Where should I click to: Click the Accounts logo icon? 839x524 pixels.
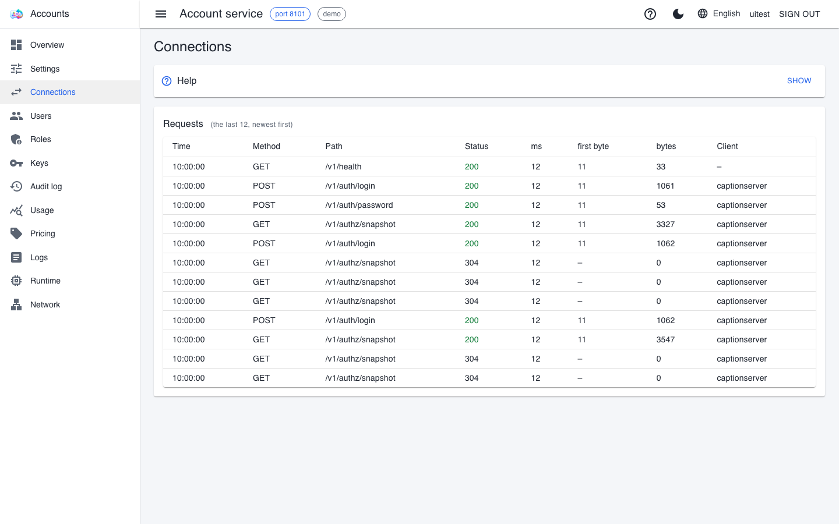(16, 14)
